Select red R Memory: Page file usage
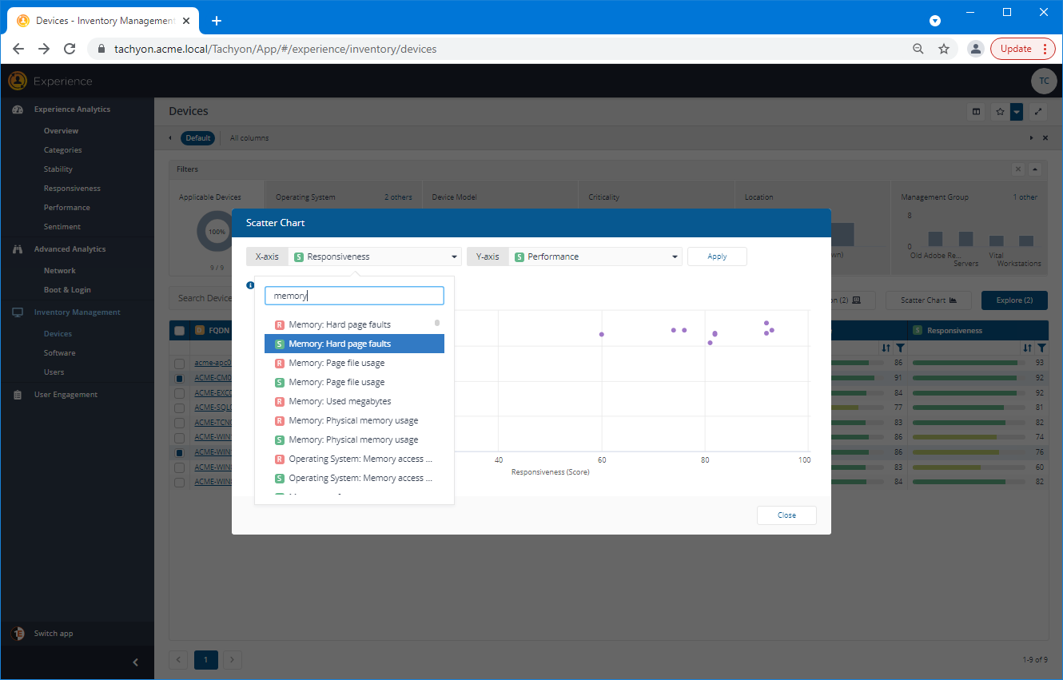 pos(354,363)
